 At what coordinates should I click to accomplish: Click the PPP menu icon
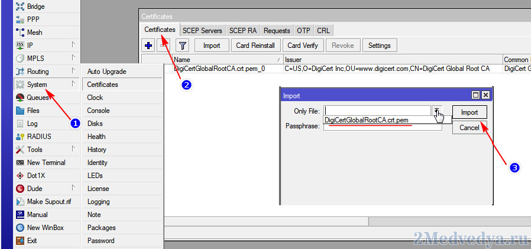(x=20, y=20)
